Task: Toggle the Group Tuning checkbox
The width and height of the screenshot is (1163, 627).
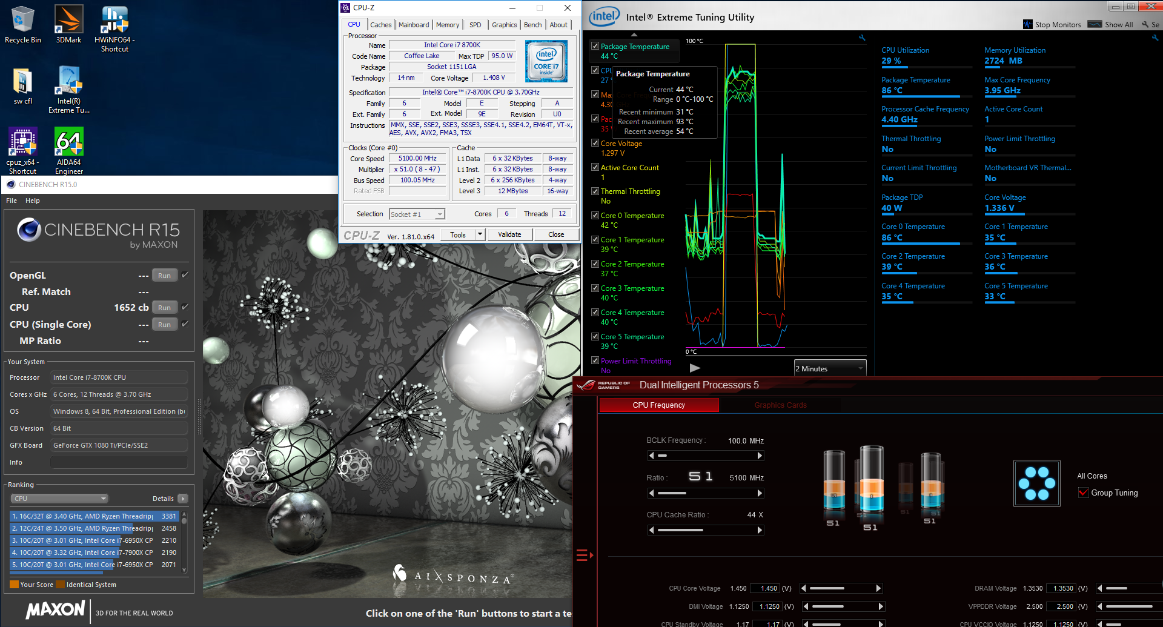Action: click(x=1083, y=493)
